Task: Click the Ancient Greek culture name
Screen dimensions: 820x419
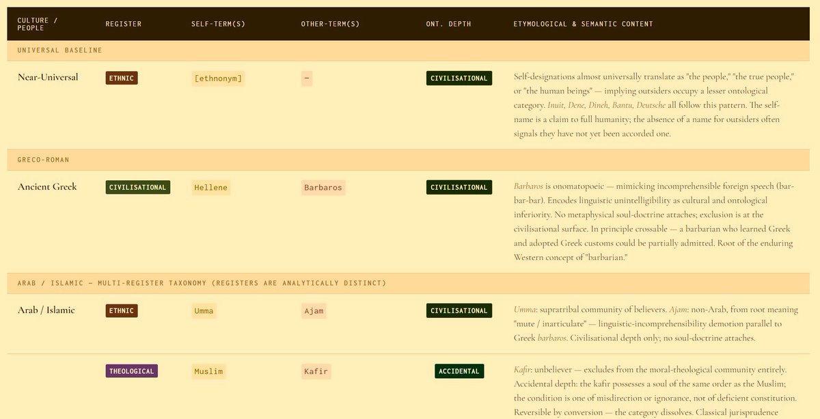Action: coord(47,186)
